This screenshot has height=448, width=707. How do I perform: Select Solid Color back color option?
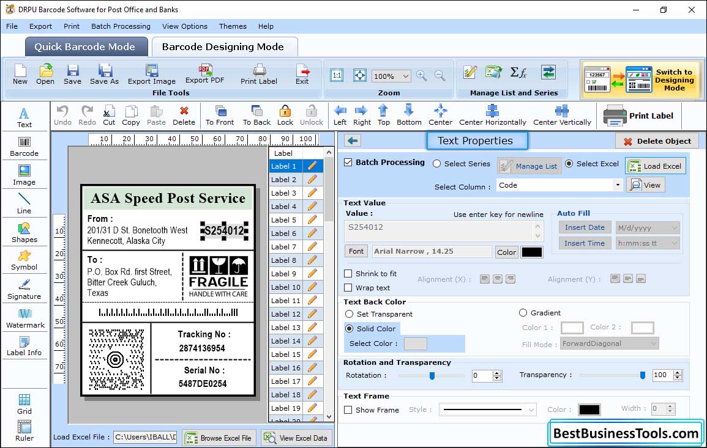349,329
